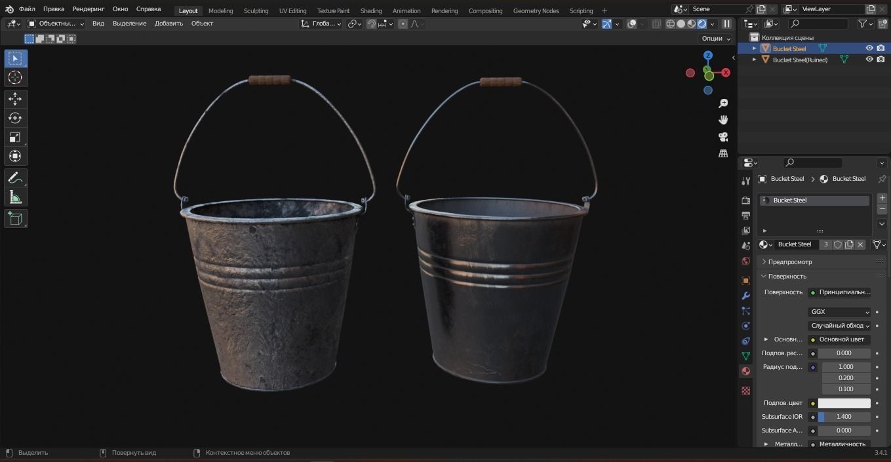Open the Texture properties tab

[x=745, y=391]
